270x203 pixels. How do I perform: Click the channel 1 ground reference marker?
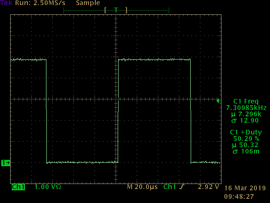pos(5,162)
